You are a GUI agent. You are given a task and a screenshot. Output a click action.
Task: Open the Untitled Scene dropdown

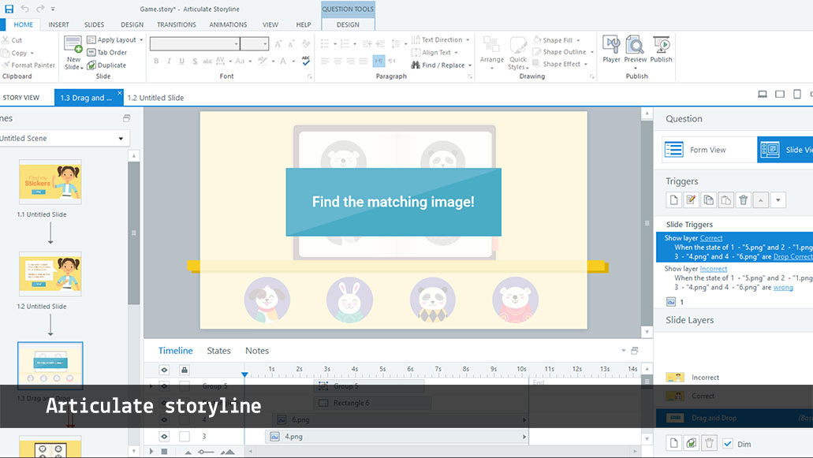[x=121, y=139]
